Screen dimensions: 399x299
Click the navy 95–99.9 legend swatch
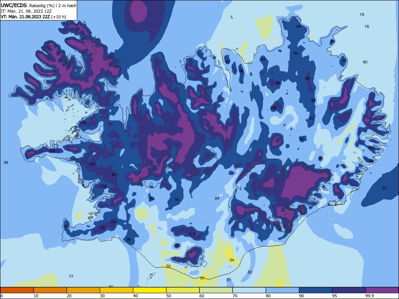[349, 290]
